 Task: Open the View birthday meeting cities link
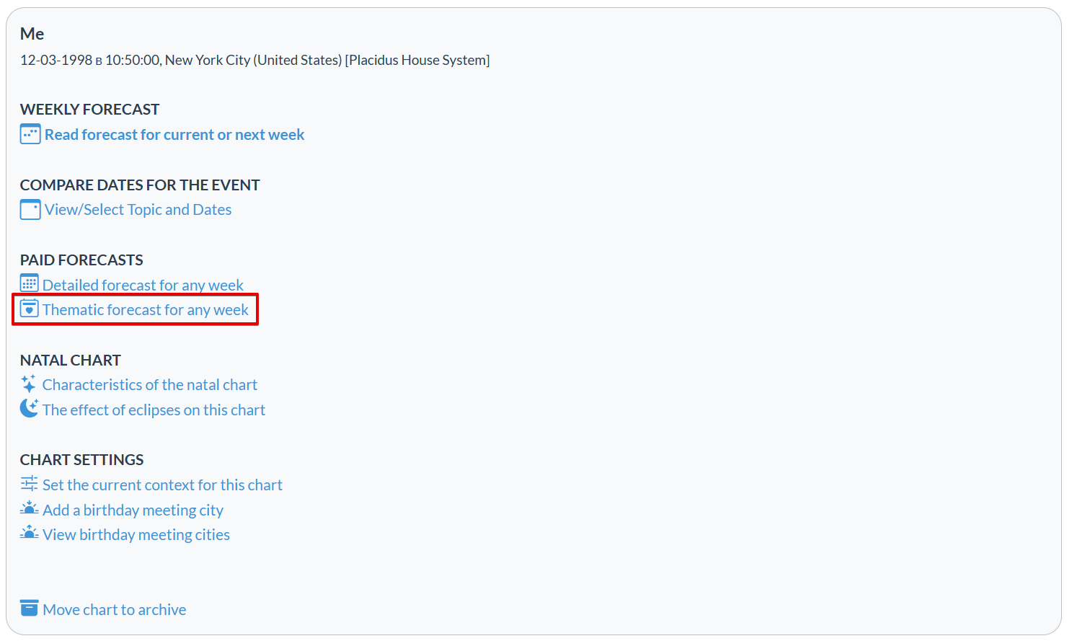136,535
